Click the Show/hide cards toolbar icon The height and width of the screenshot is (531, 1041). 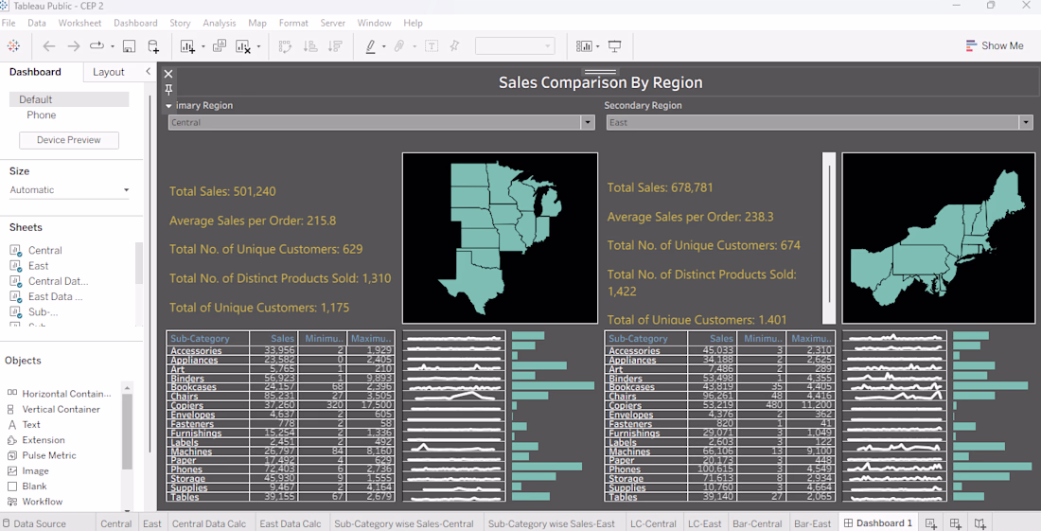(584, 45)
